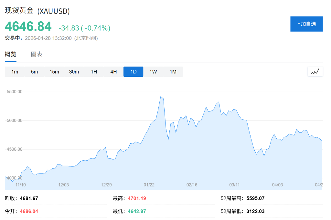
Task: Switch to the 4H interval
Action: coord(113,72)
